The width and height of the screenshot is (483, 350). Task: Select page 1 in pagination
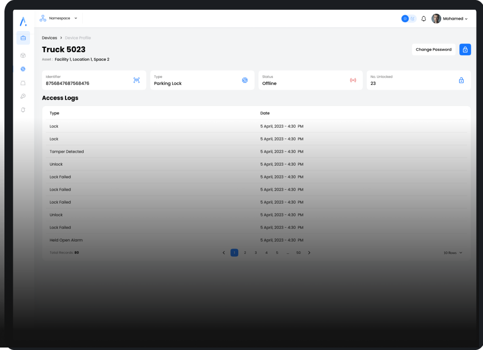(x=234, y=252)
